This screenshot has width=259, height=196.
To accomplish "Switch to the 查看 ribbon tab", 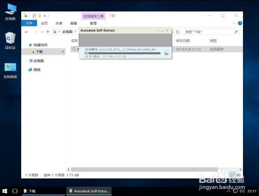I will [x=74, y=23].
